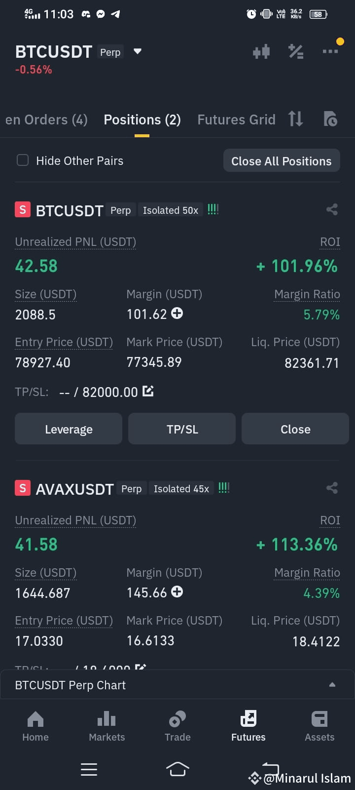
Task: Open the three-dot more options menu
Action: (x=330, y=51)
